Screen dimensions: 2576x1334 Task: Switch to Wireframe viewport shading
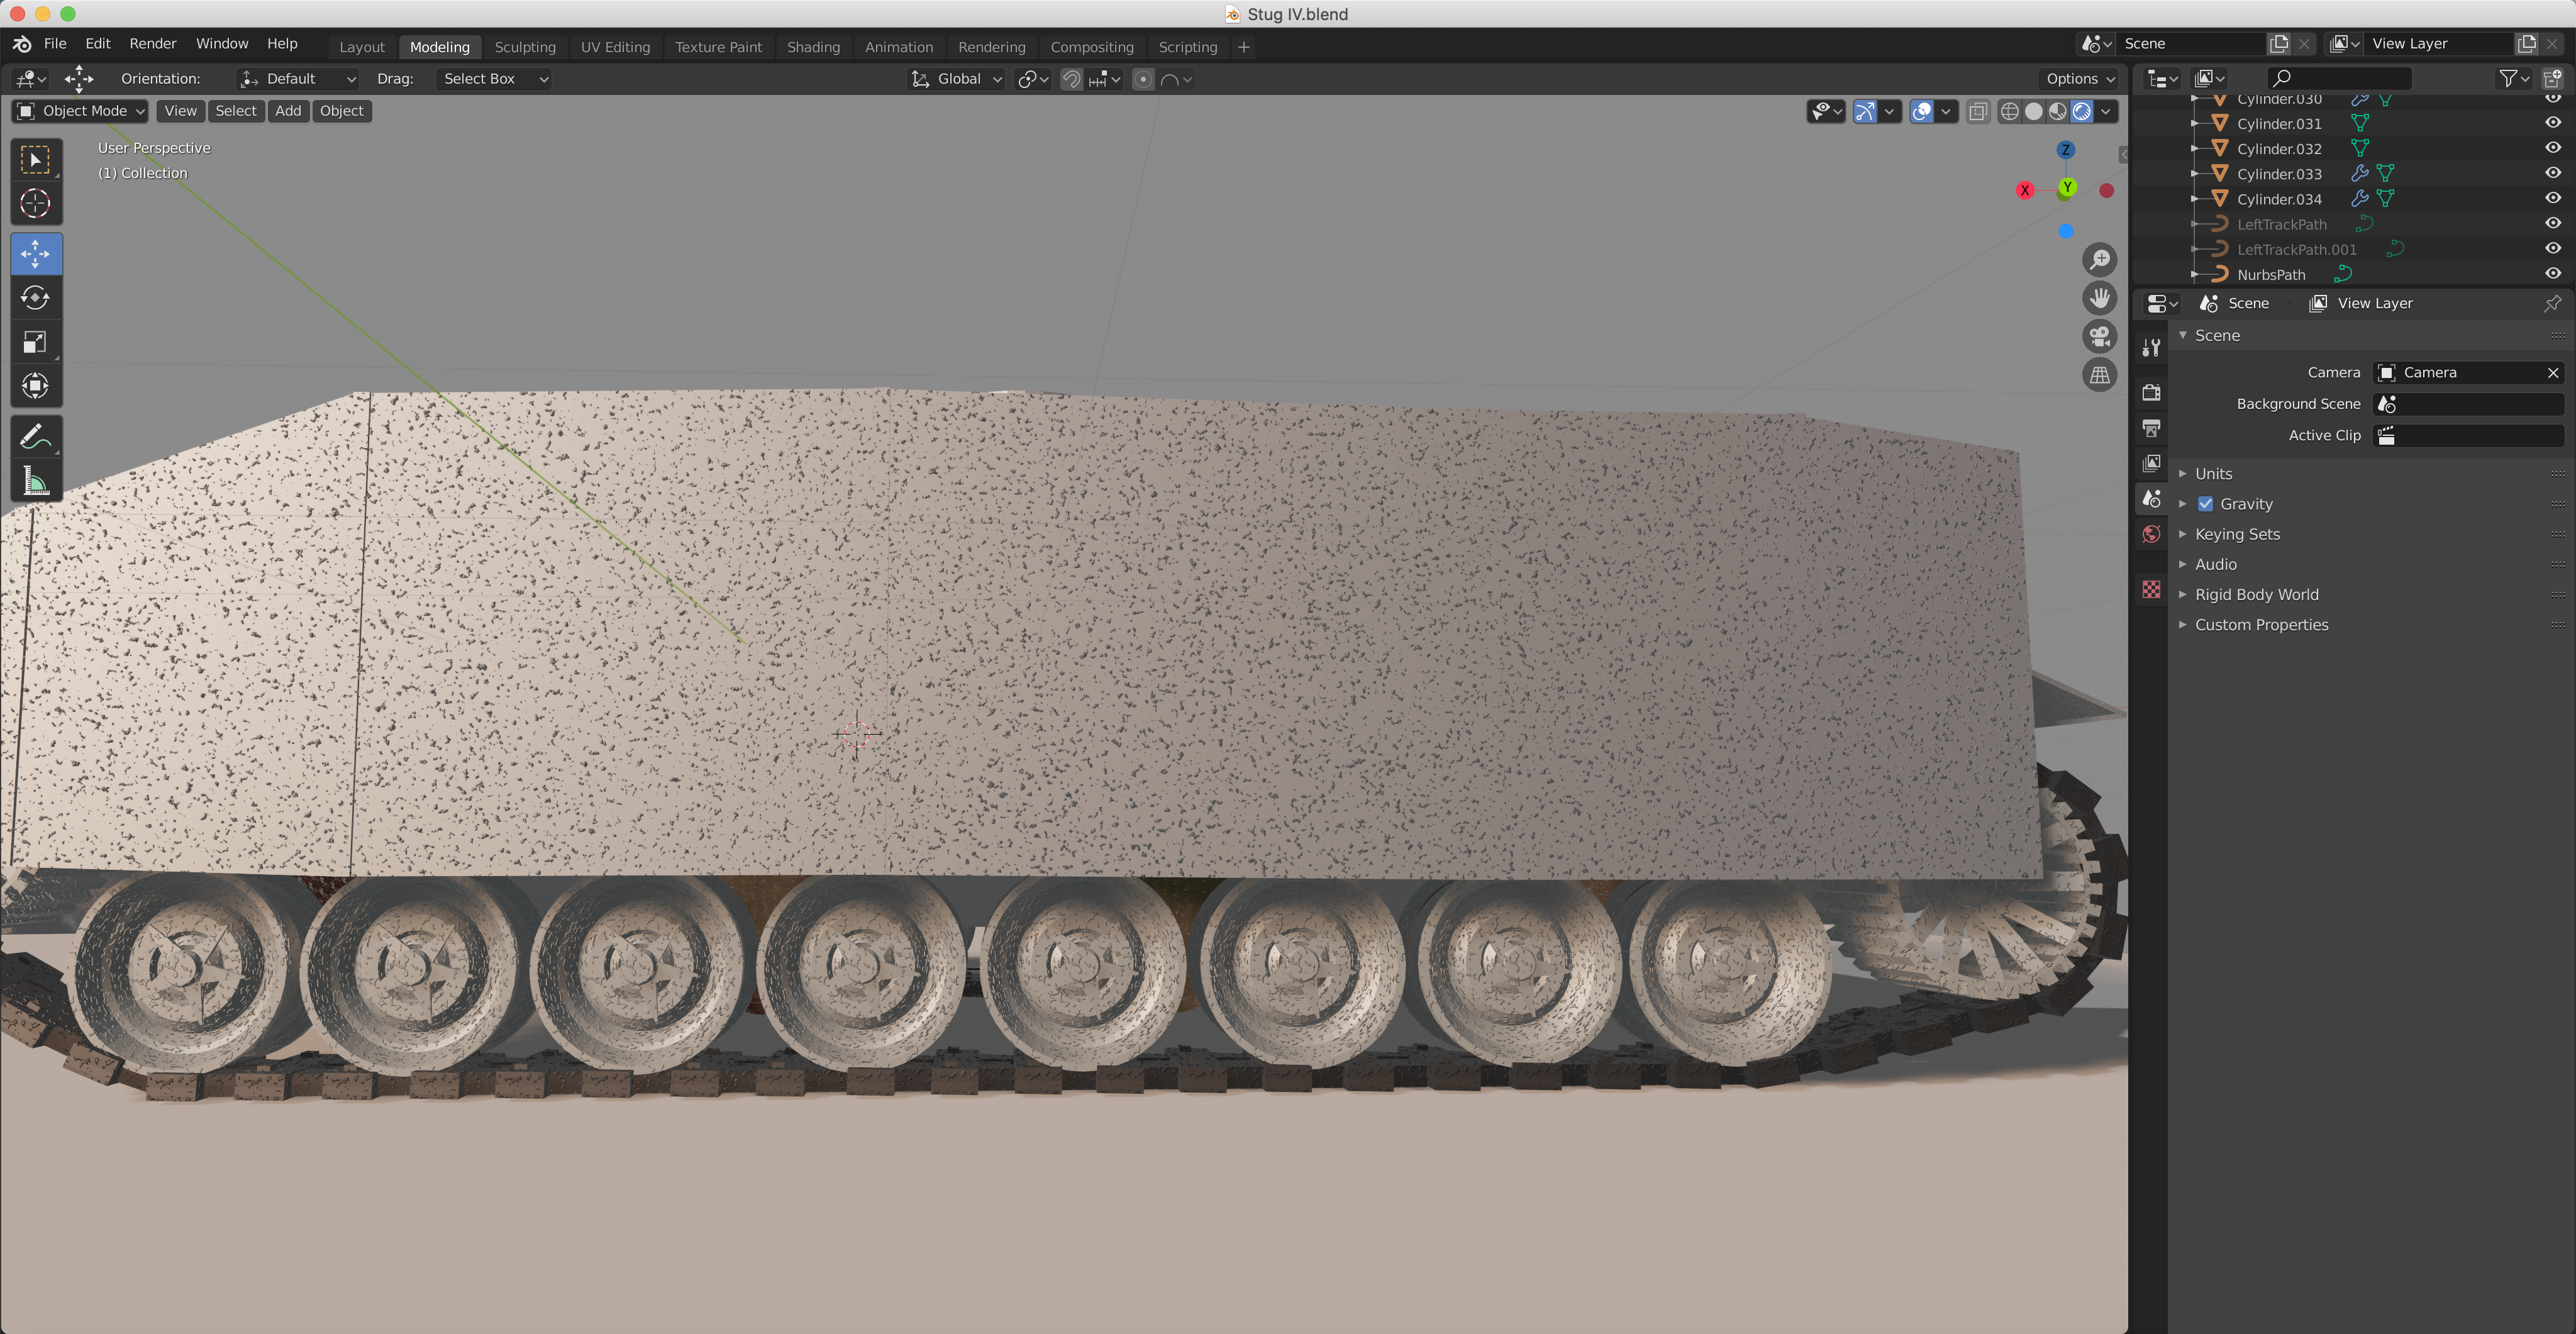click(2010, 111)
